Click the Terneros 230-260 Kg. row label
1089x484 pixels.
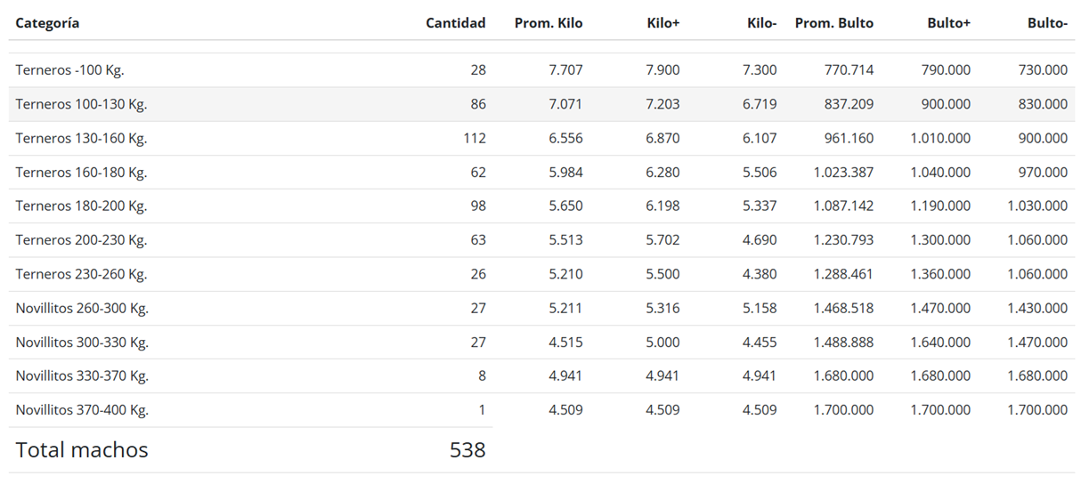tap(81, 274)
